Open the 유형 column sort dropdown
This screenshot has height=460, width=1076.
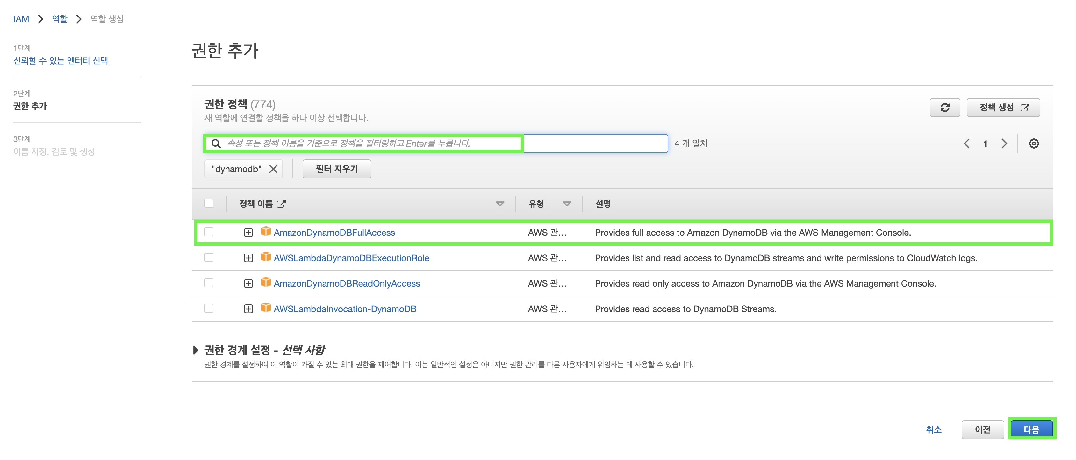pyautogui.click(x=566, y=204)
